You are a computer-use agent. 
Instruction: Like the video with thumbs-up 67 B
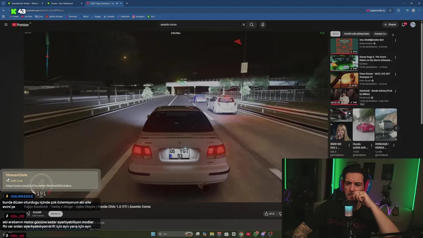[x=269, y=214]
